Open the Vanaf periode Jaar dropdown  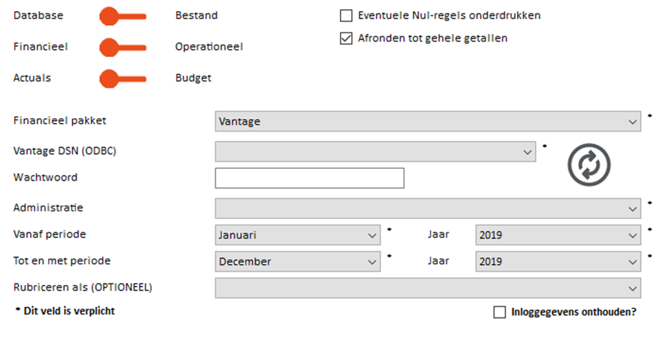pyautogui.click(x=558, y=235)
